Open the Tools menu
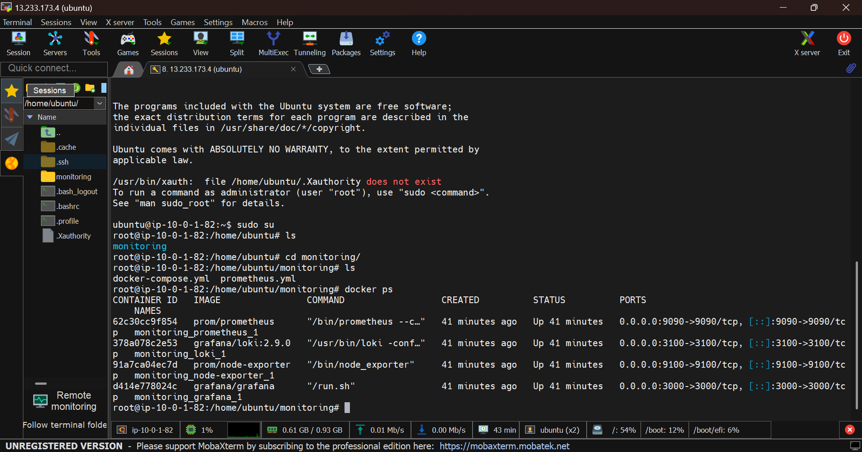The width and height of the screenshot is (862, 452). [x=152, y=22]
